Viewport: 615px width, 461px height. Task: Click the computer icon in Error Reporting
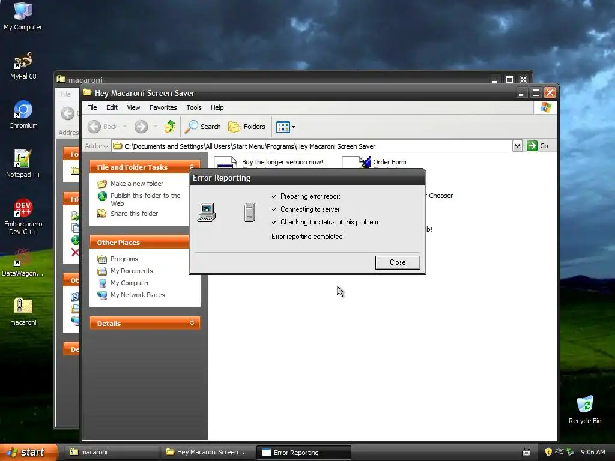point(207,212)
